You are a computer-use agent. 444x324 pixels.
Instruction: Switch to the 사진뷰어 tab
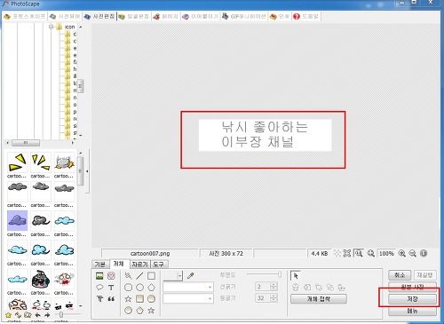coord(65,17)
